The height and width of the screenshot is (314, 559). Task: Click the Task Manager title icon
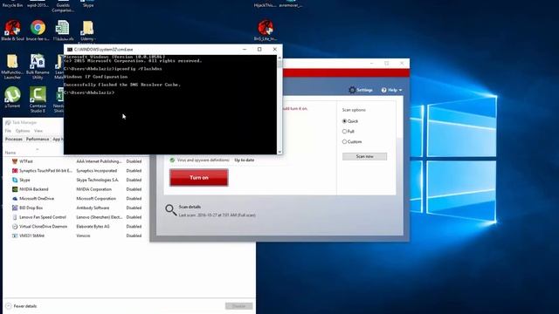8,122
